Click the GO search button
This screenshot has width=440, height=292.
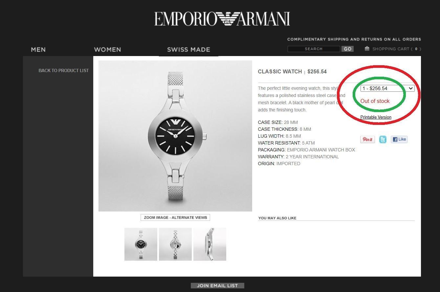pyautogui.click(x=348, y=49)
